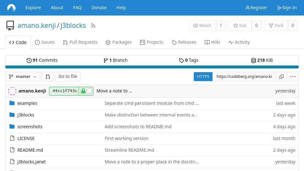
Task: Open commit 'Streamline README.md'
Action: coord(129,150)
